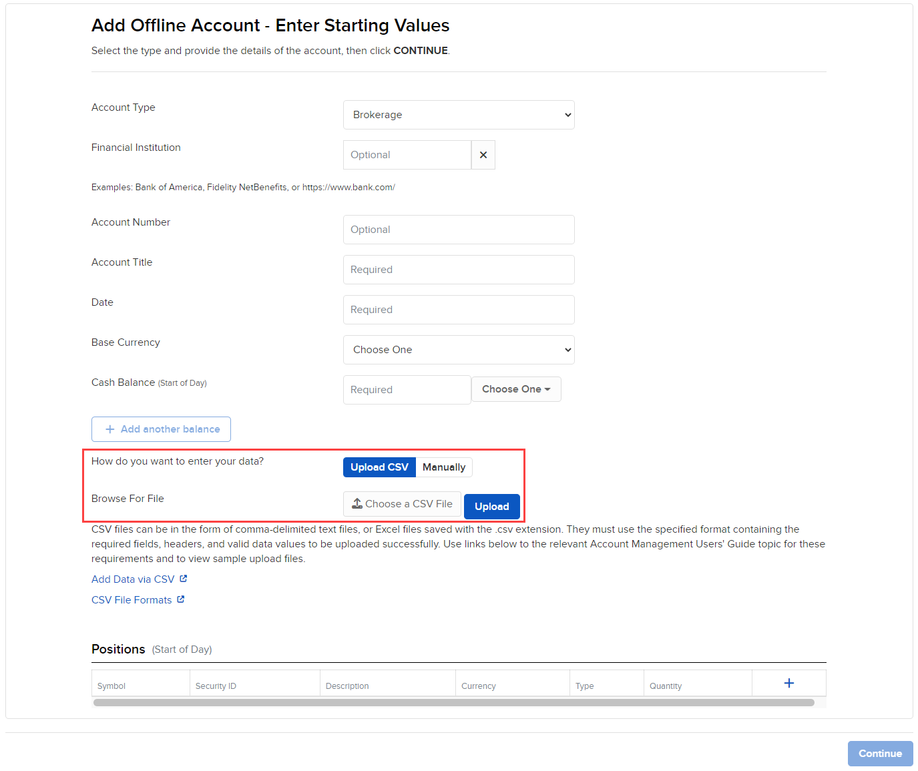Click the Upload button
The width and height of the screenshot is (918, 771).
[491, 506]
